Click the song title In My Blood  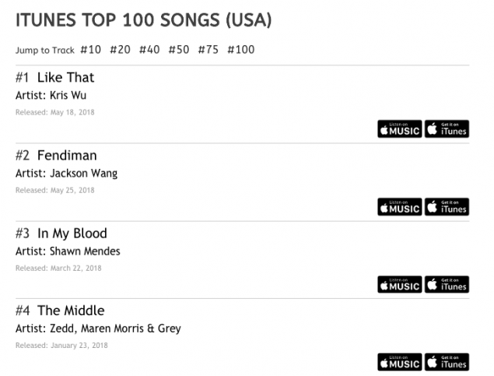(72, 233)
